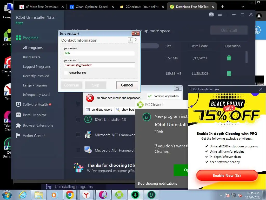Close the error dialog with X
This screenshot has height=200, width=266.
(178, 88)
